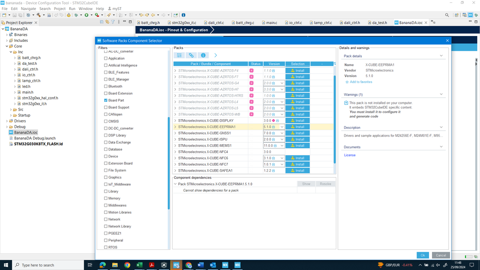Click the list view icon in Packs toolbar
Screen dimensions: 480x270
(179, 56)
